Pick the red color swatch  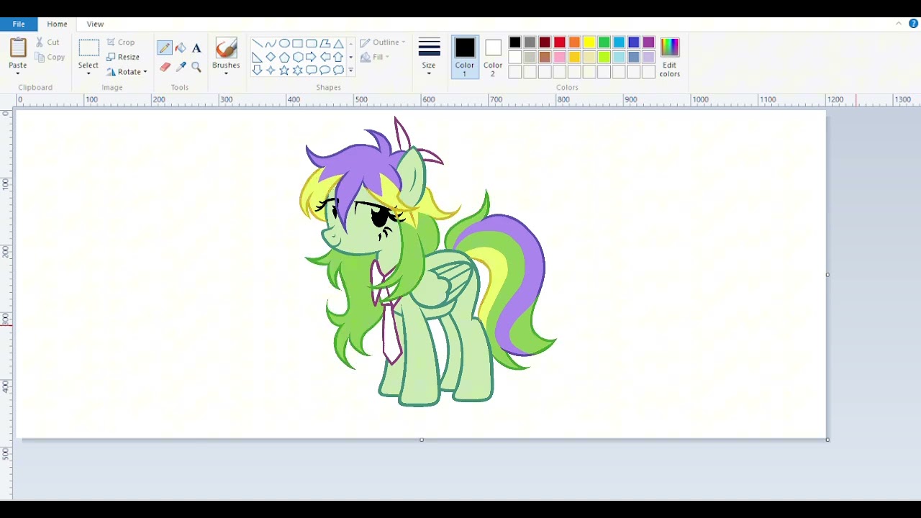tap(559, 43)
